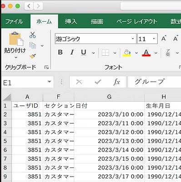181x182 pixels.
Task: Select column H header
Action: [x=163, y=97]
